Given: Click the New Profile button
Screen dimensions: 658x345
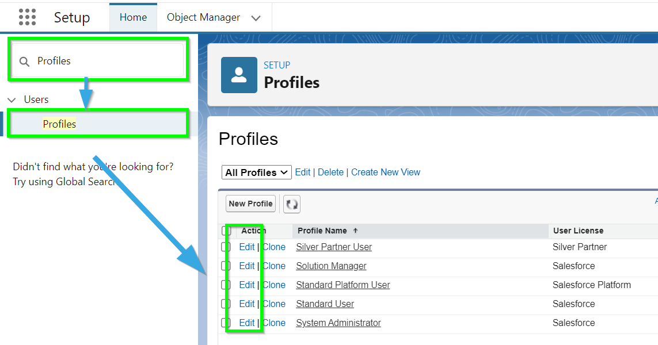Looking at the screenshot, I should [250, 204].
